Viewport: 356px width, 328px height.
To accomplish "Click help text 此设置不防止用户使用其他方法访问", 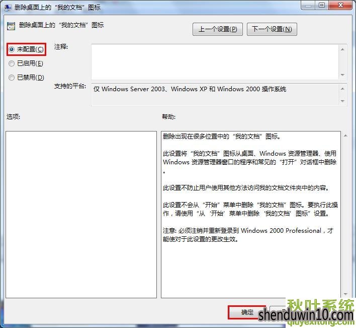I will [x=246, y=188].
